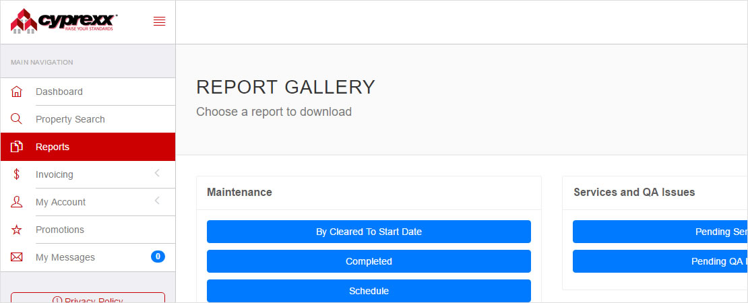The image size is (748, 303).
Task: Open the Privacy Policy button
Action: point(88,298)
